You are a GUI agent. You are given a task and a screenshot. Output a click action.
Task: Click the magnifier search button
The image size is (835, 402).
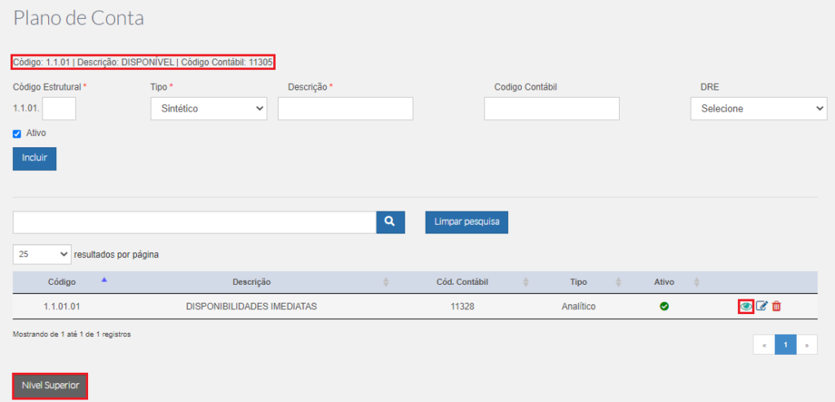coord(391,222)
